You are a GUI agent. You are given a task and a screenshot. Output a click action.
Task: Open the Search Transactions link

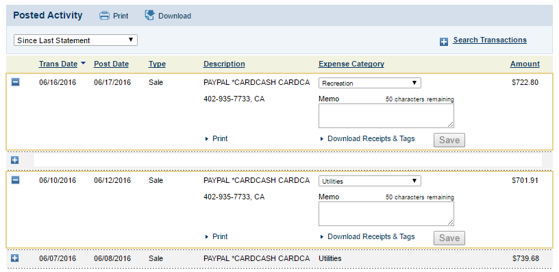[490, 40]
